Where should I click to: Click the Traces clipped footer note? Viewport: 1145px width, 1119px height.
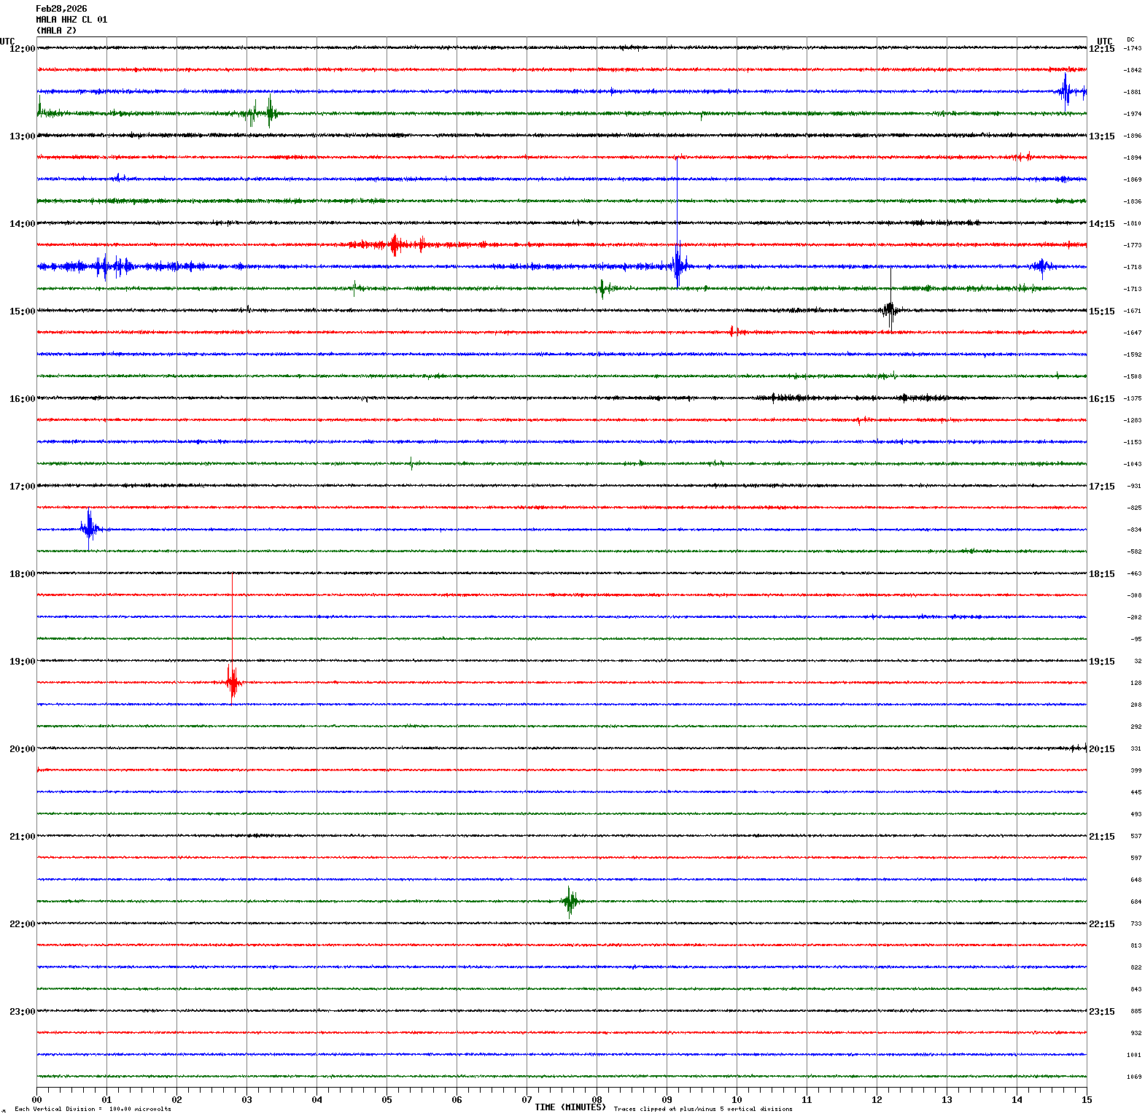(702, 1109)
